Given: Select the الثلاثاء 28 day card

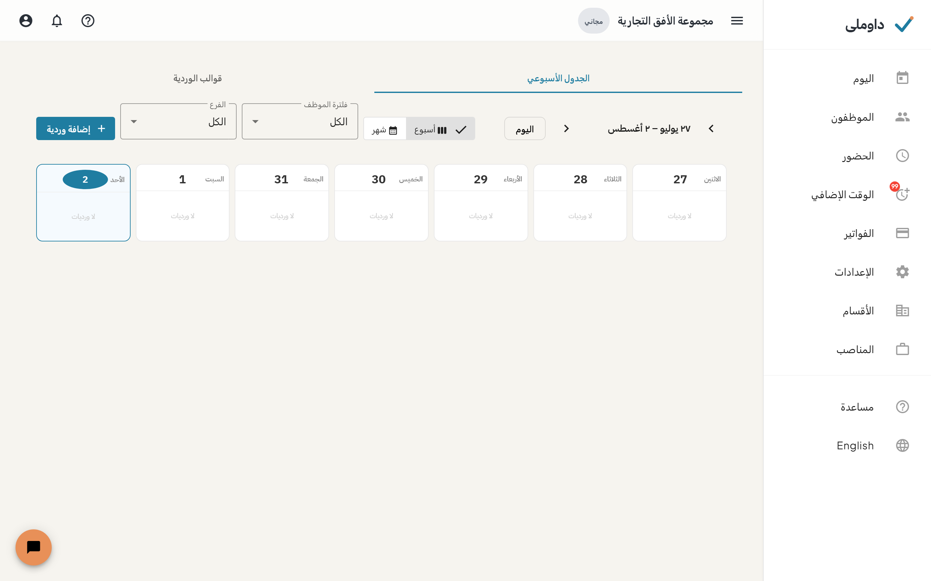Looking at the screenshot, I should point(580,202).
